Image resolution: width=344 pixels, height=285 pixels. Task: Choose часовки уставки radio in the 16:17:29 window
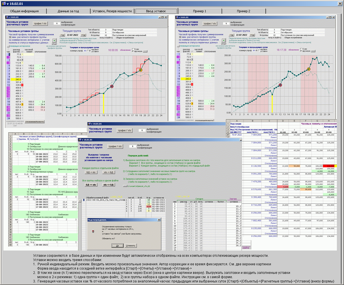(259, 51)
